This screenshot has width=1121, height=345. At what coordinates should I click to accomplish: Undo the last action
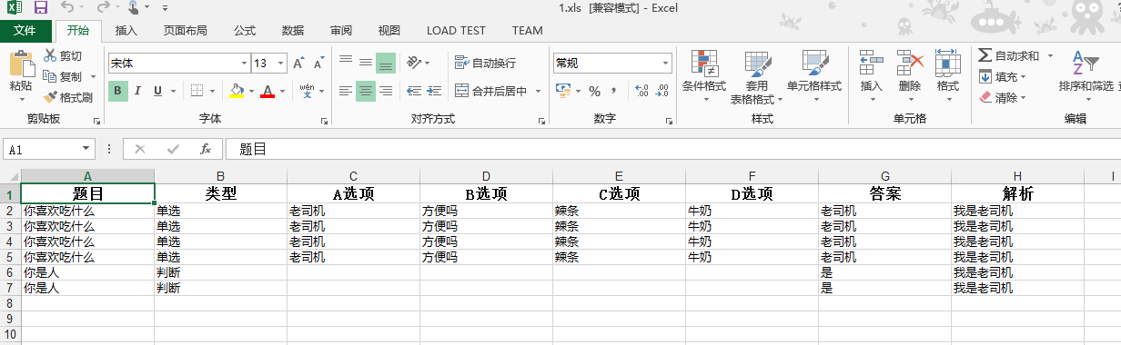(x=66, y=8)
